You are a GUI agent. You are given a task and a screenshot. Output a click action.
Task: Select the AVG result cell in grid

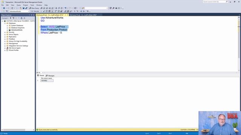[47, 81]
